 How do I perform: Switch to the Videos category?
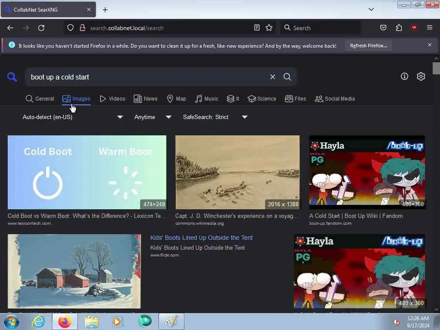pyautogui.click(x=112, y=99)
